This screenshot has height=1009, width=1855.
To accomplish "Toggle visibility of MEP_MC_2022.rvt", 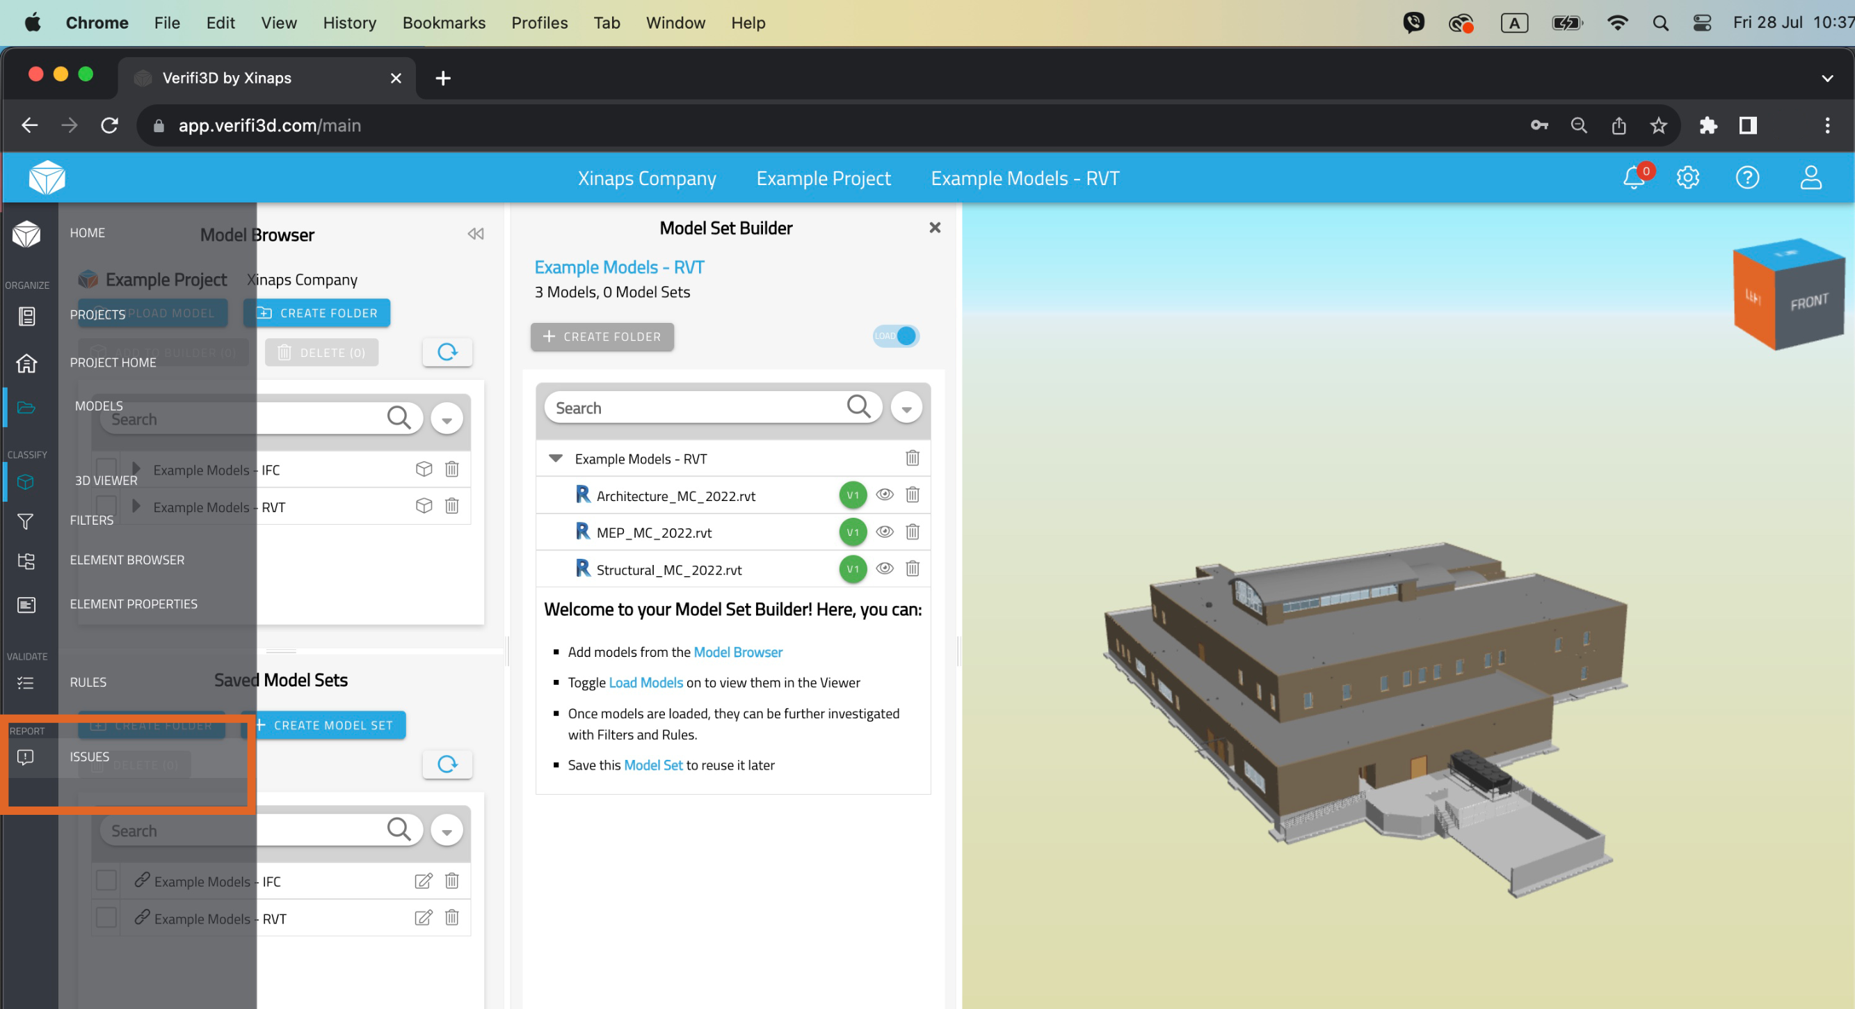I will (885, 532).
